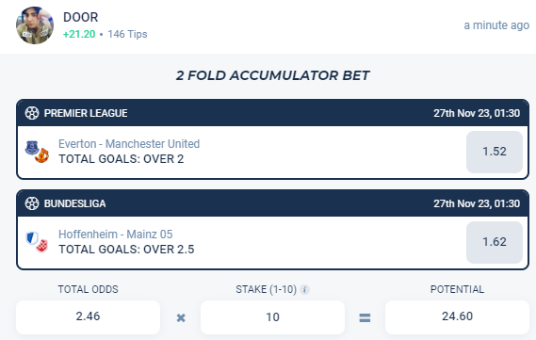Click the Stake field showing 10
This screenshot has width=536, height=340.
(272, 317)
